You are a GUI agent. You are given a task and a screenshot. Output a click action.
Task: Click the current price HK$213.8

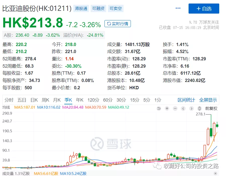tap(33, 23)
